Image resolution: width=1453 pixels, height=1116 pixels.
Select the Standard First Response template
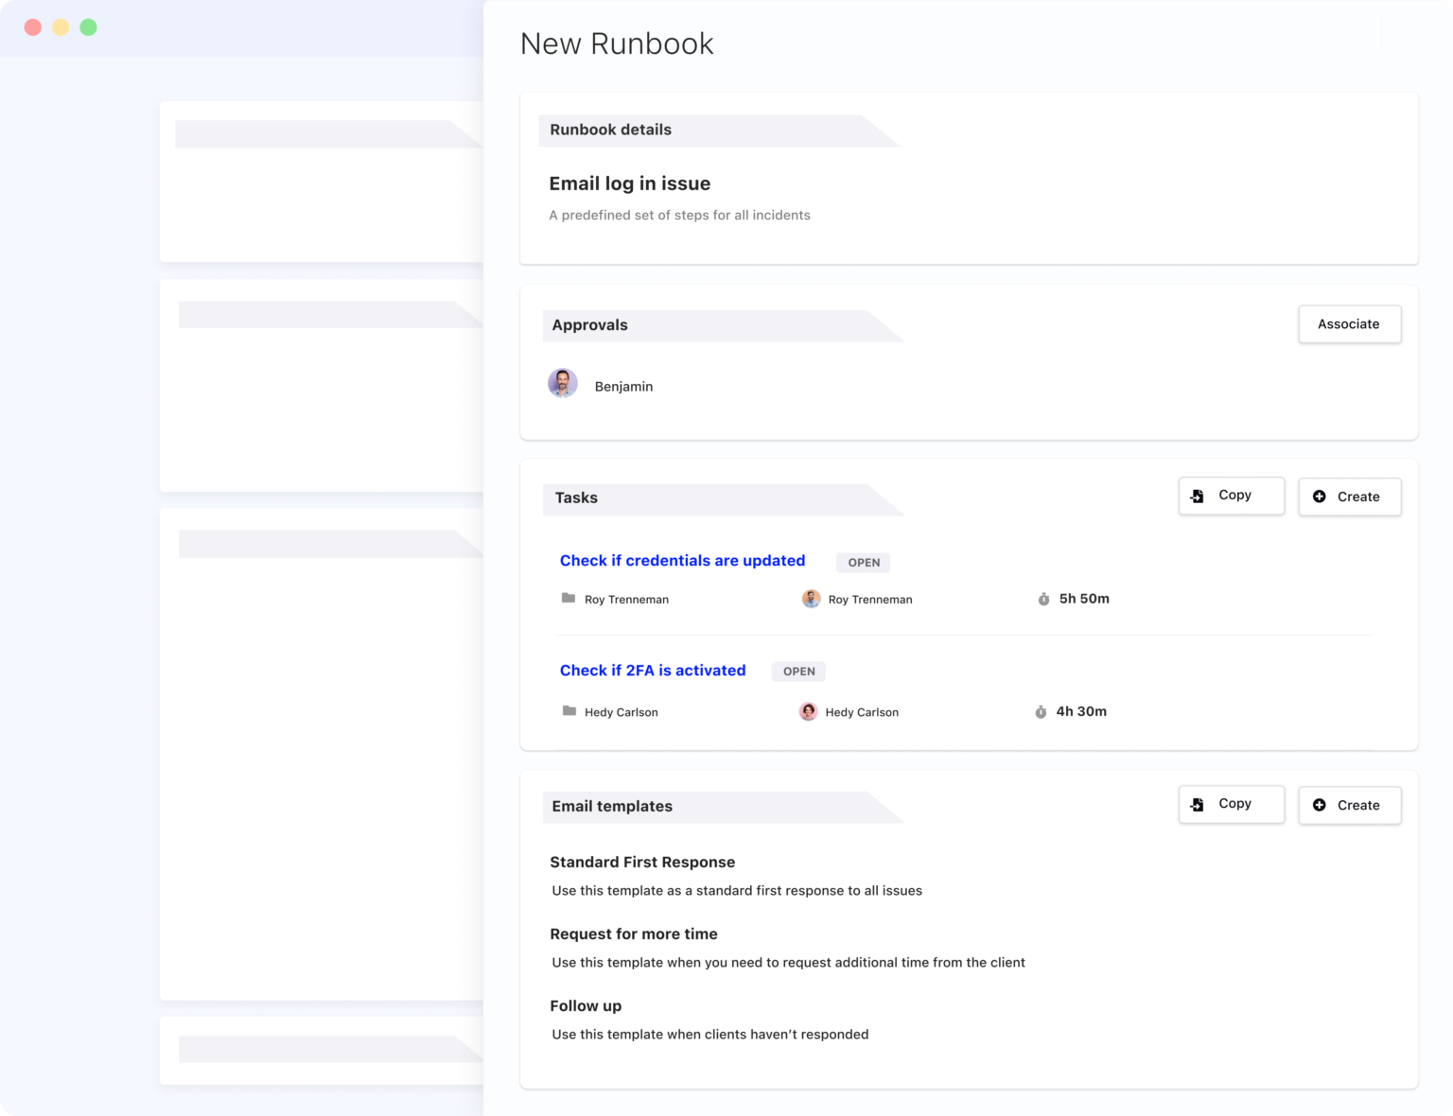point(642,862)
